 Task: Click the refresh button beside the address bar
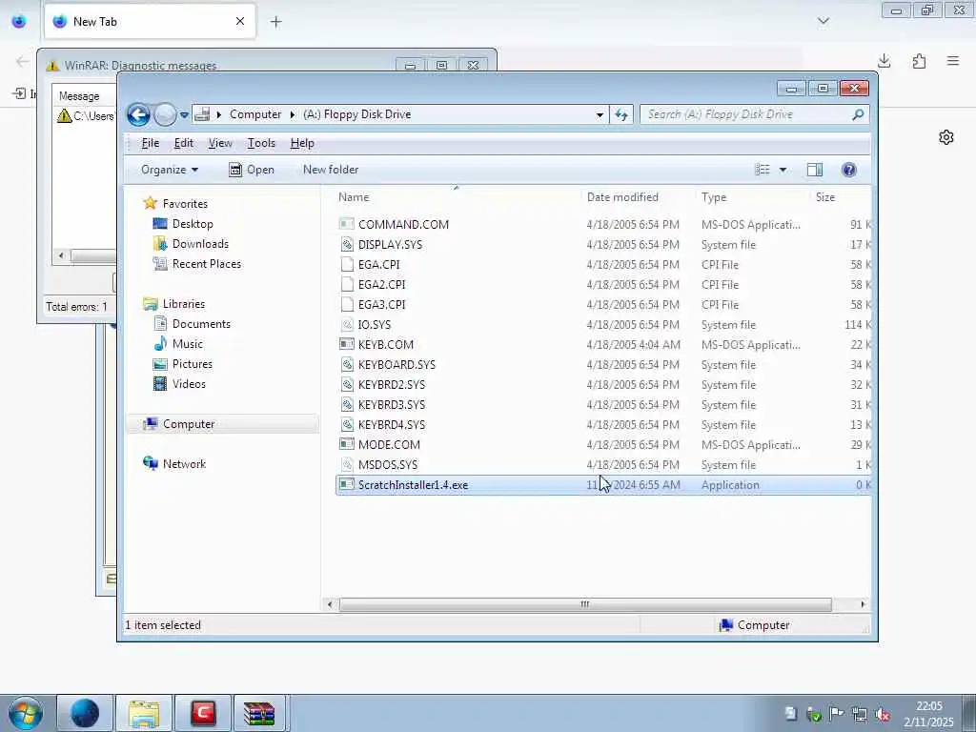[x=621, y=114]
